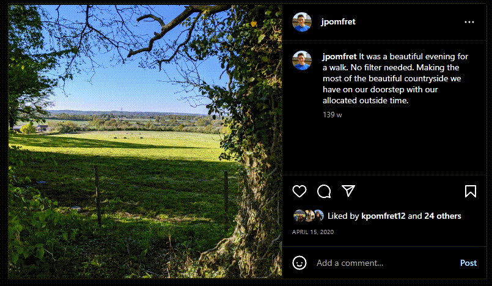Click the countryside photo
492x286 pixels.
click(x=145, y=141)
